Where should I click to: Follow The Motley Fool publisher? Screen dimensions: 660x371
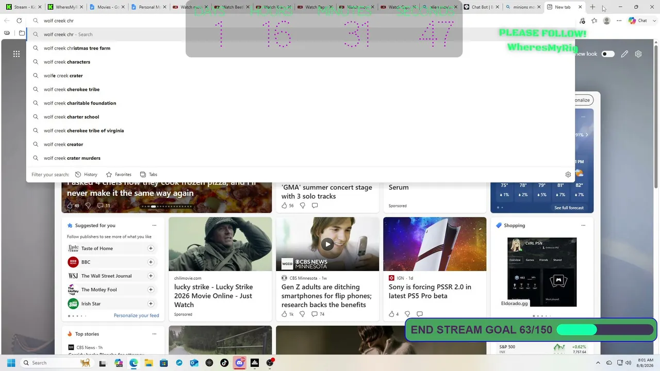pos(151,290)
